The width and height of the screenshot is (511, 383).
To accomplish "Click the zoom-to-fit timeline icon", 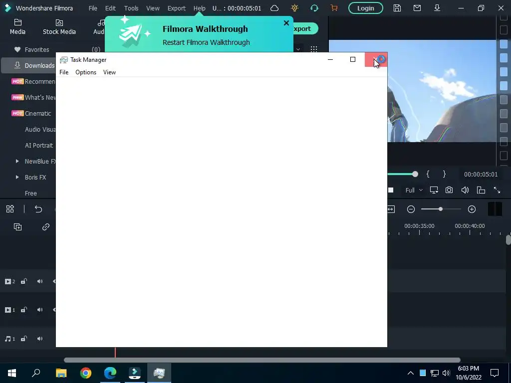I will 391,209.
